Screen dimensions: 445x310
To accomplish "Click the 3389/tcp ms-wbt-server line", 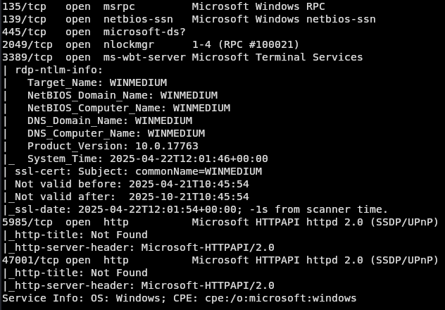I will 182,57.
